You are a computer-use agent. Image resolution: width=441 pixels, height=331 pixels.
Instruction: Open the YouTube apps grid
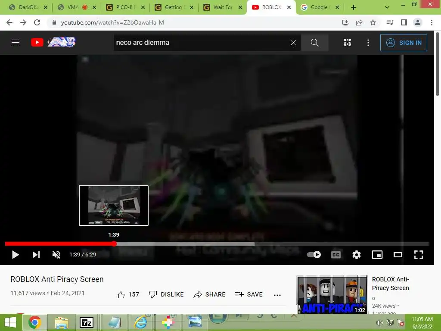(x=348, y=43)
